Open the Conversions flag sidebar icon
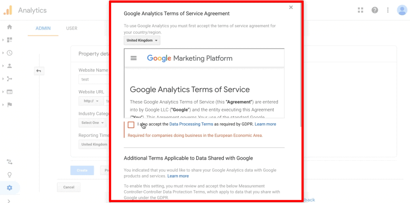Screen dimensions: 410x203 coord(10,105)
